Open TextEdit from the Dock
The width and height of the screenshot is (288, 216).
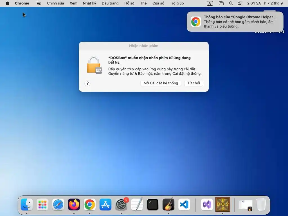click(137, 204)
